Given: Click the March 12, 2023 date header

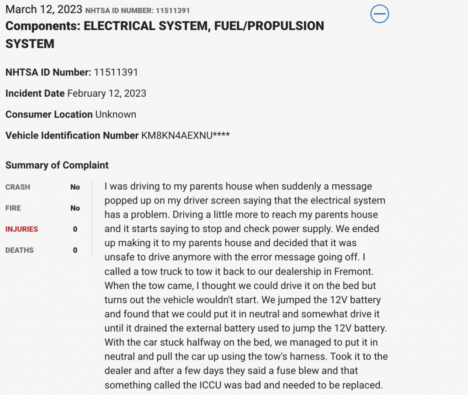Looking at the screenshot, I should [x=44, y=9].
